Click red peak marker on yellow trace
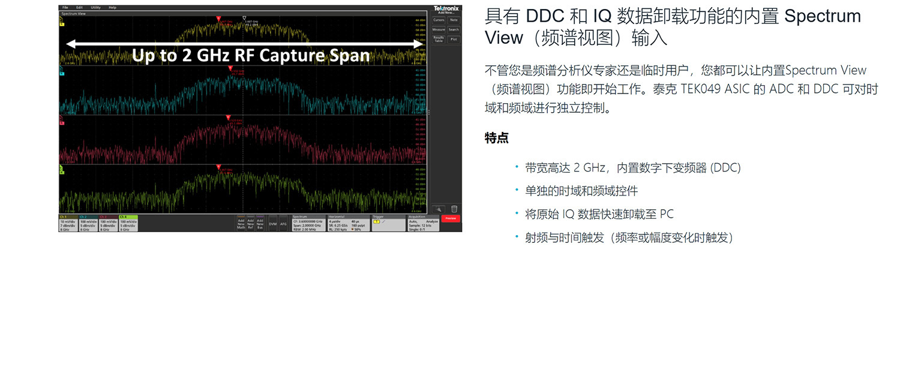The width and height of the screenshot is (900, 373). point(218,19)
